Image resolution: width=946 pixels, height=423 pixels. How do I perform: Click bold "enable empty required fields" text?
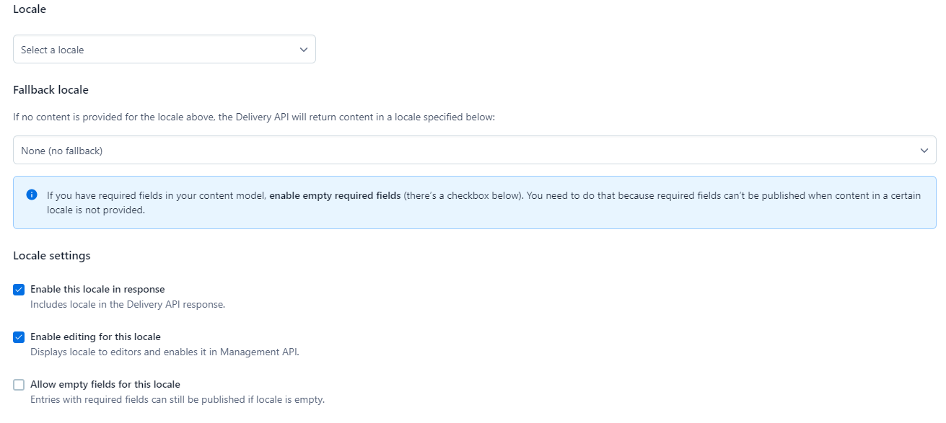coord(335,195)
